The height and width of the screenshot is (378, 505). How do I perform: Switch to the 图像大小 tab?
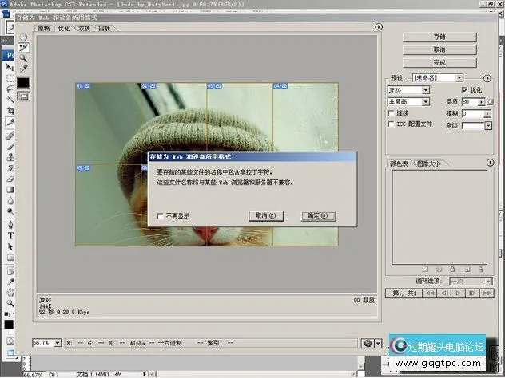(428, 163)
